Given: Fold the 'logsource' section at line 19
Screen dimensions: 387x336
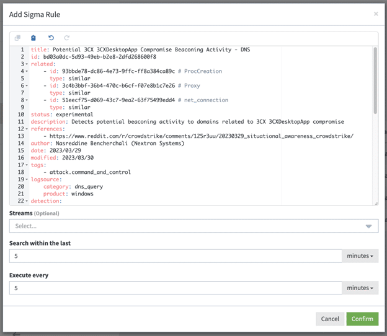Looking at the screenshot, I should (x=27, y=179).
